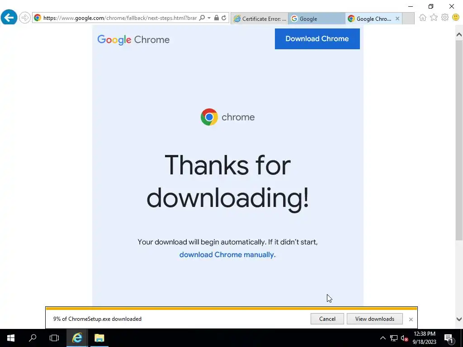Open Favorites star icon
This screenshot has width=463, height=347.
click(x=434, y=18)
